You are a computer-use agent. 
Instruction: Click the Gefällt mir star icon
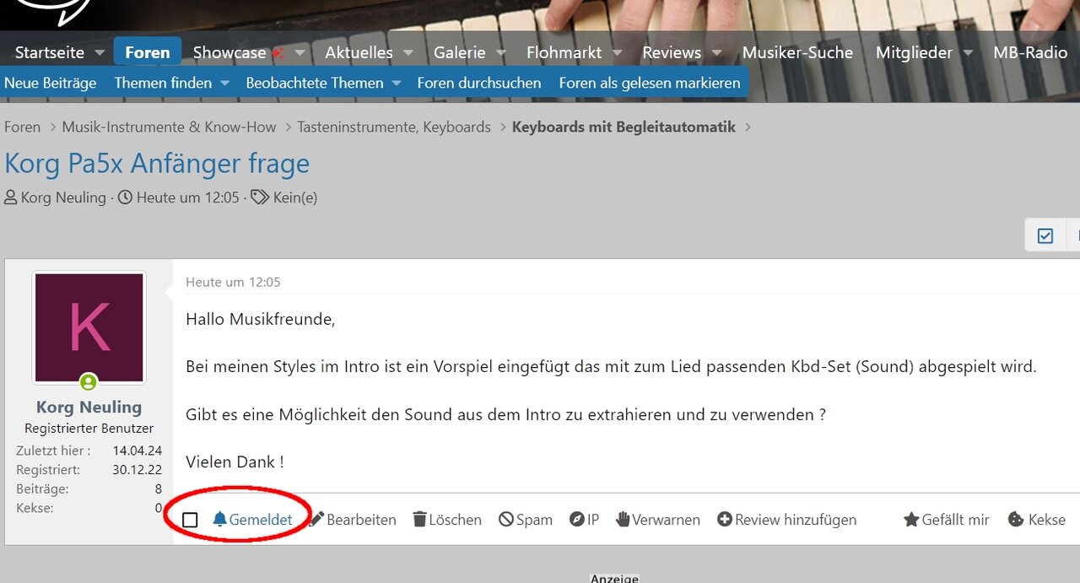(x=911, y=520)
